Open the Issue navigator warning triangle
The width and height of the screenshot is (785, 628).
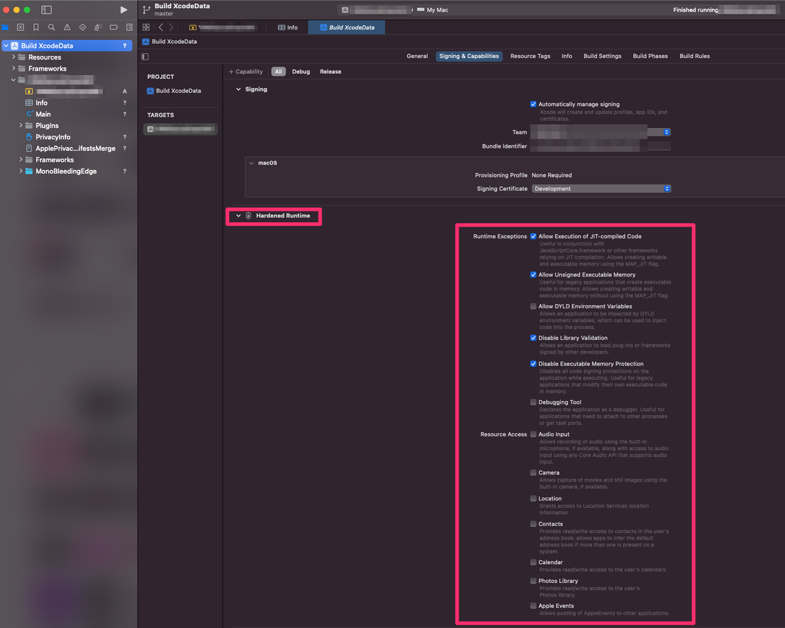(67, 27)
